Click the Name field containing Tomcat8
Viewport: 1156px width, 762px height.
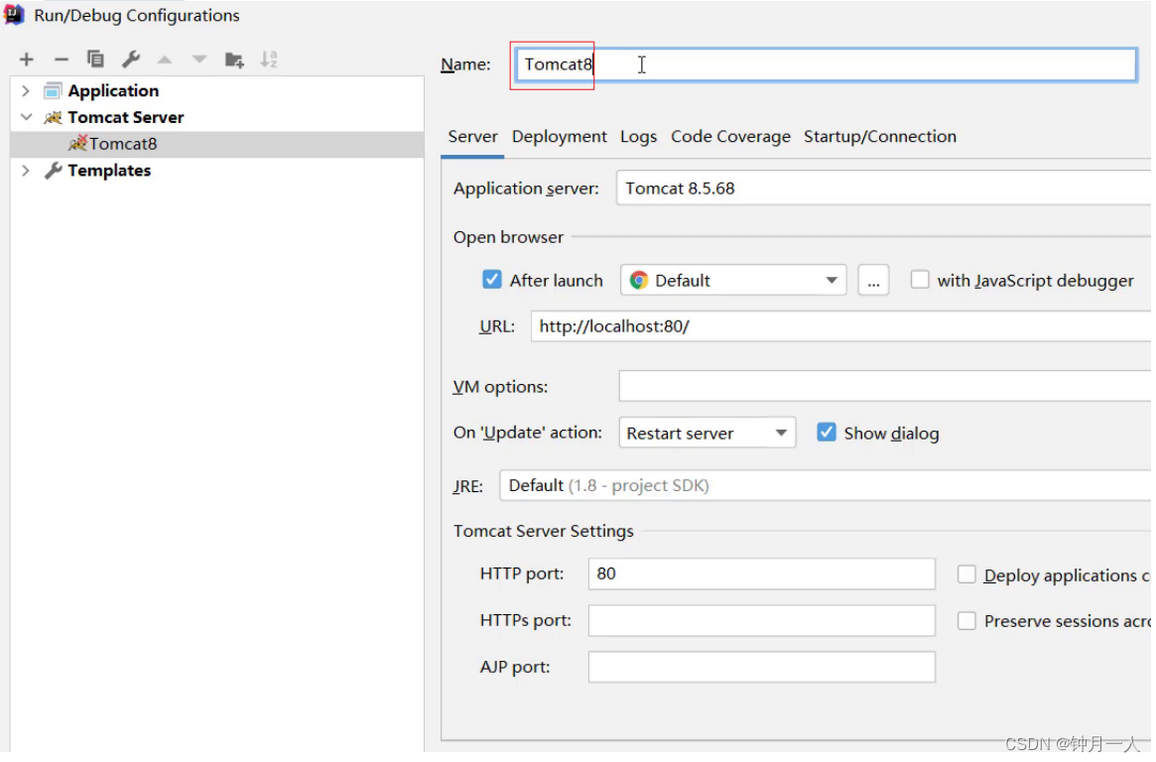pos(827,64)
